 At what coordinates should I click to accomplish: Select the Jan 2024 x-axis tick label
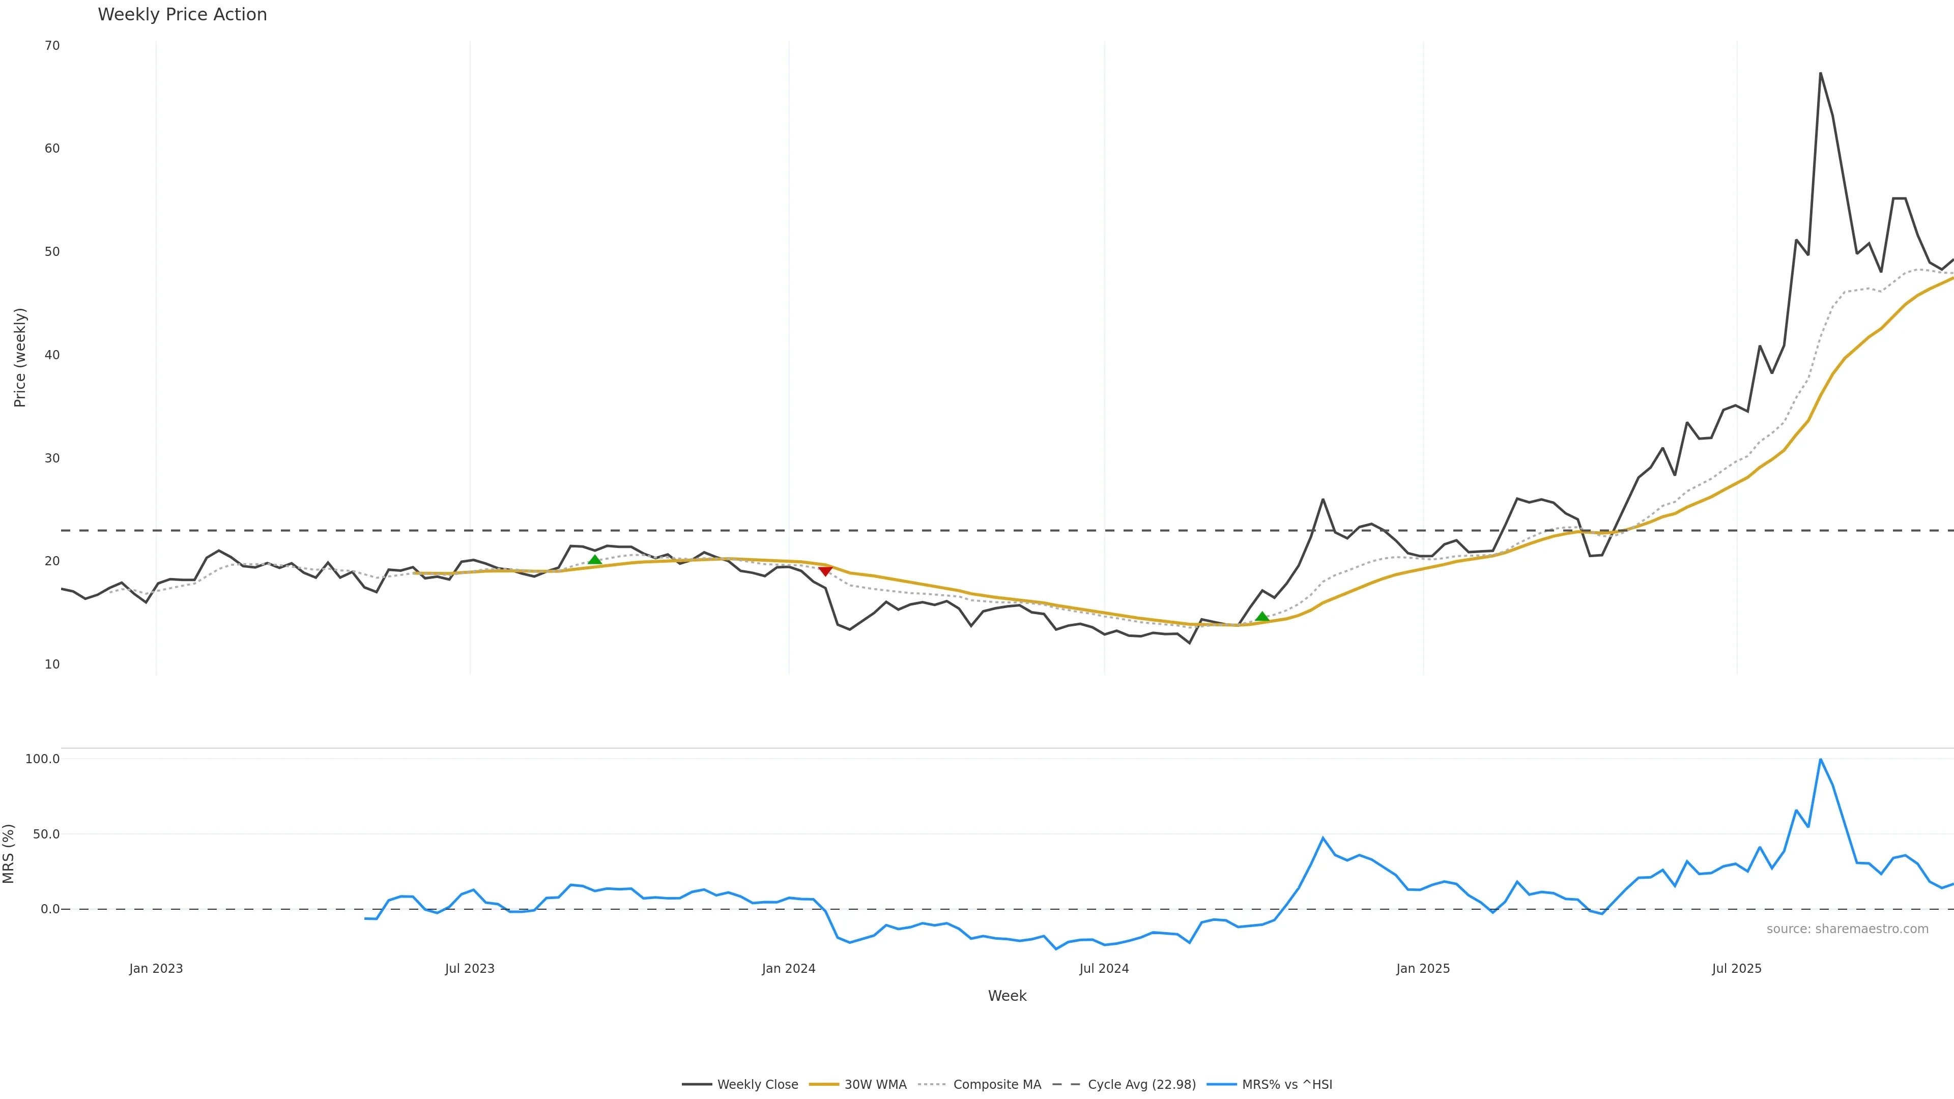tap(789, 969)
